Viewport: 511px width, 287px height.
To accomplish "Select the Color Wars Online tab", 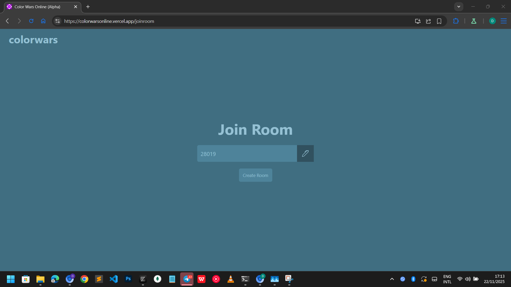I will pos(37,7).
